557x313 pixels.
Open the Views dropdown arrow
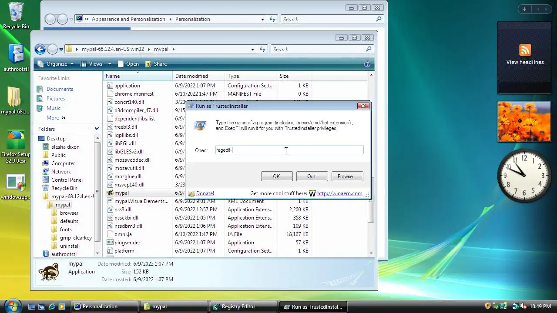click(110, 64)
